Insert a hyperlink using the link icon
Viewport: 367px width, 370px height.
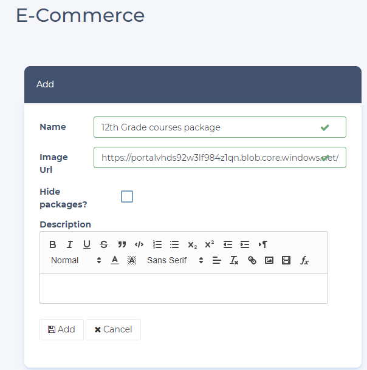pos(252,260)
